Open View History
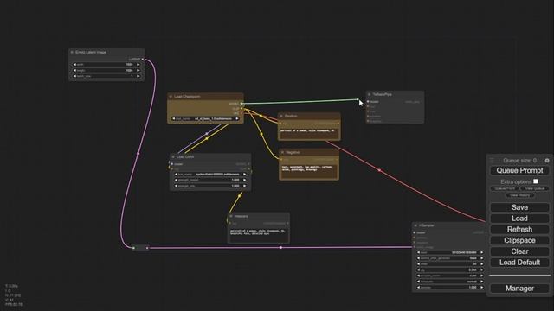 click(519, 195)
